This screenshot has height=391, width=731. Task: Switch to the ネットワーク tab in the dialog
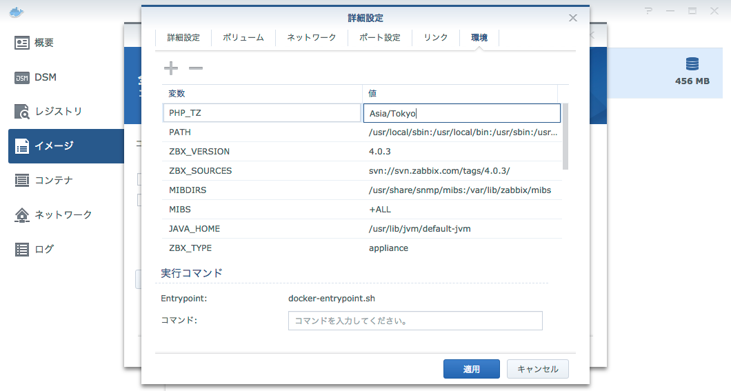[x=312, y=38]
